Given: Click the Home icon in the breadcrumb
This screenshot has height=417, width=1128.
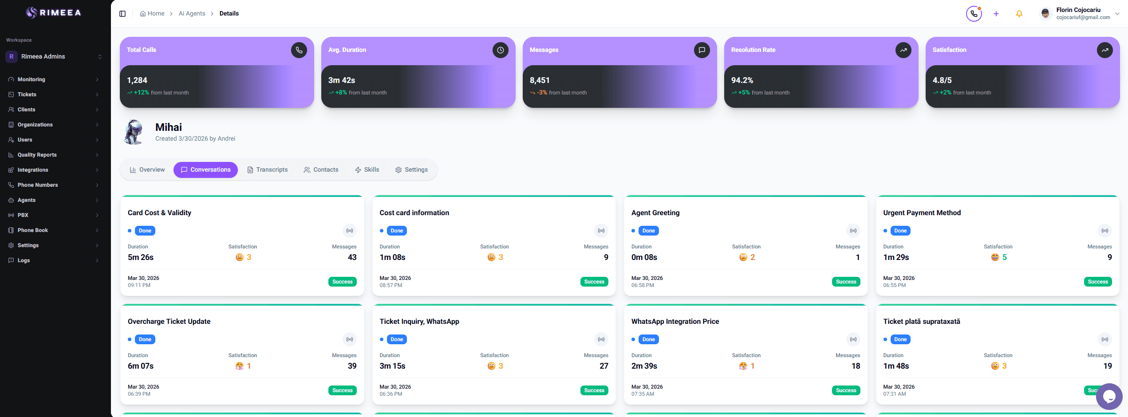Looking at the screenshot, I should click(142, 13).
